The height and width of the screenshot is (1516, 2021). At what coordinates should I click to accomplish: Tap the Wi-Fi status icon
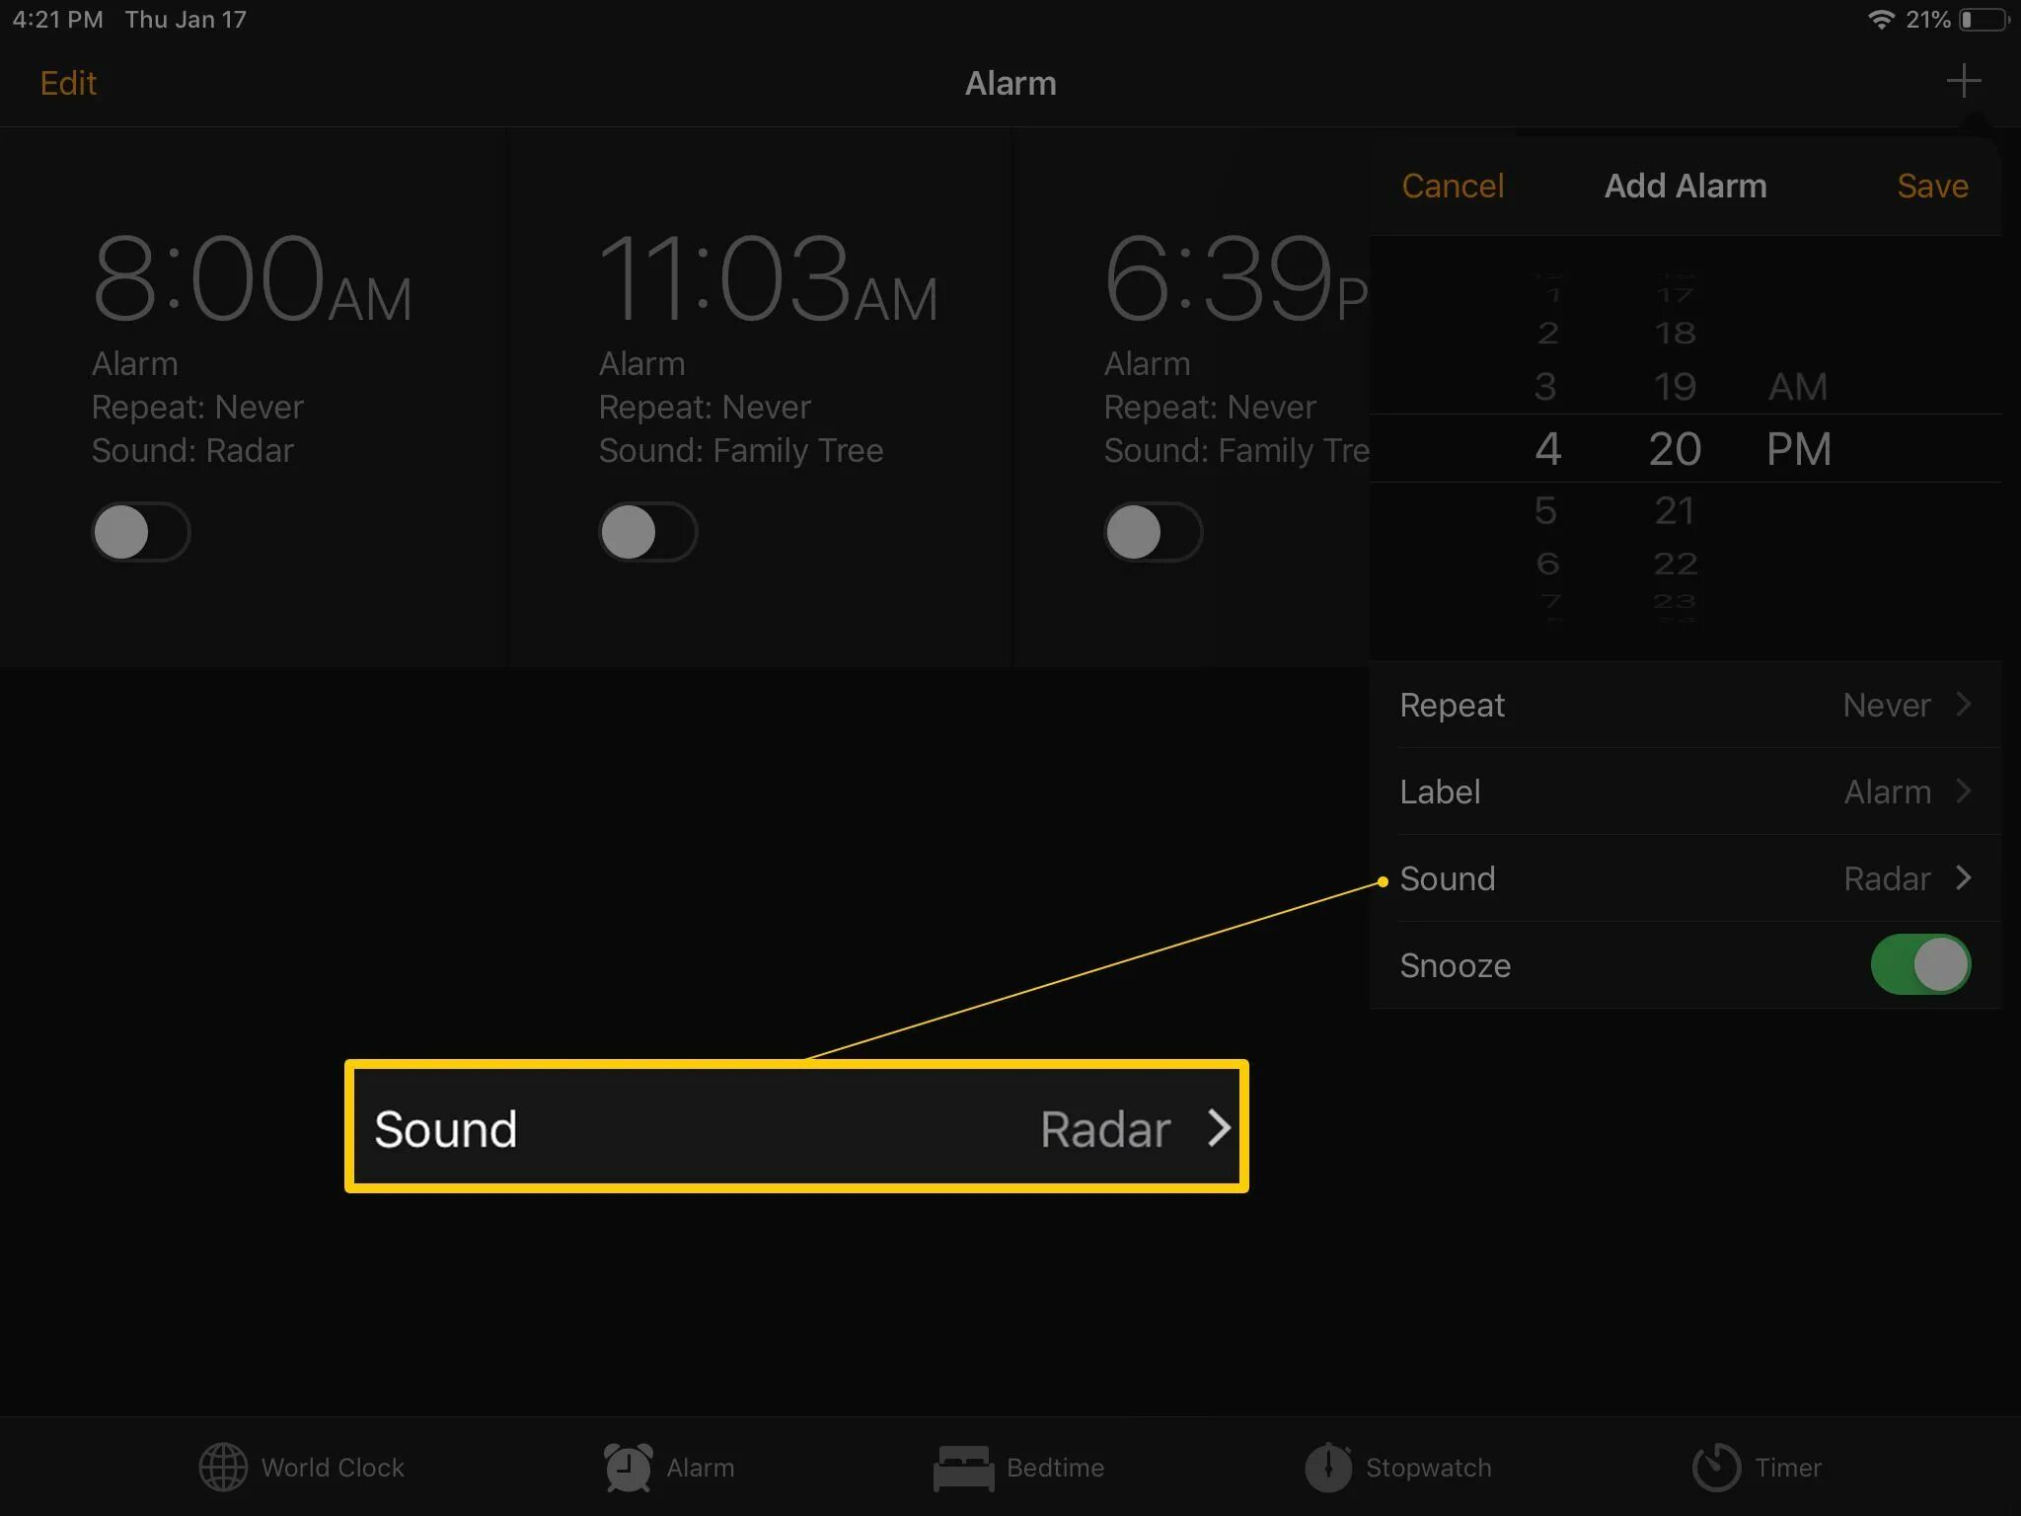pos(1881,20)
